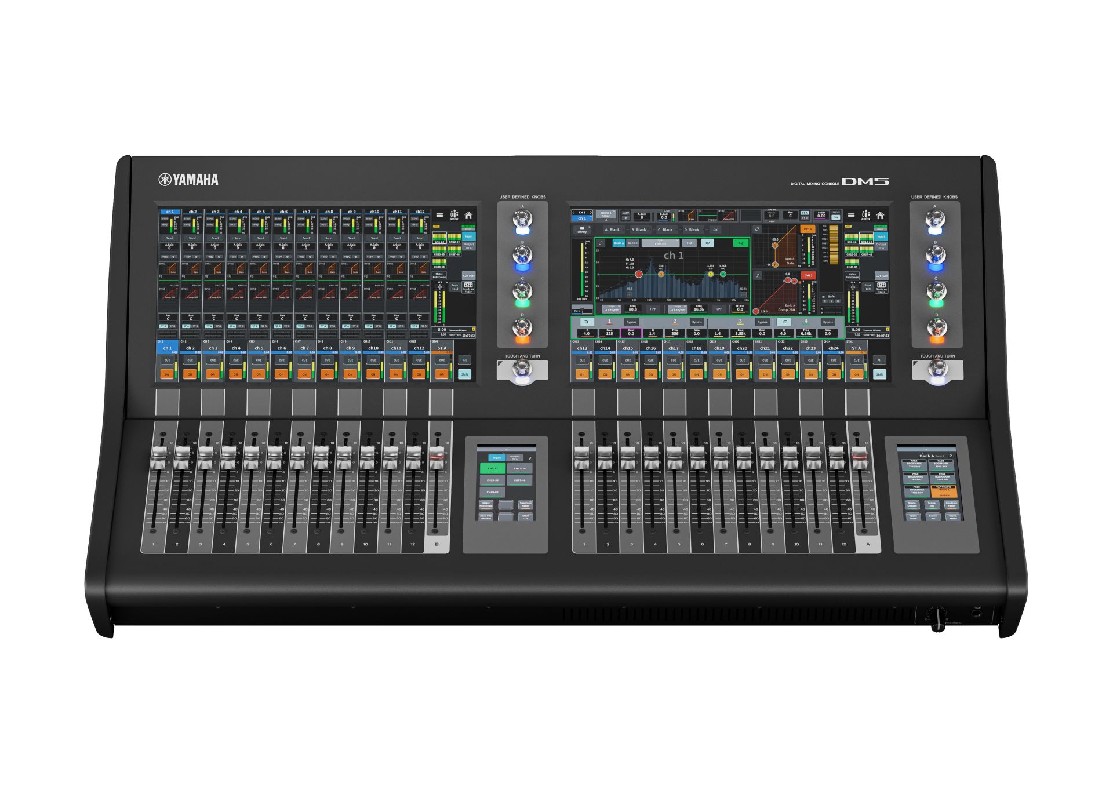Enable CUE on ch20
Viewport: 1113px width, 787px height.
point(742,360)
